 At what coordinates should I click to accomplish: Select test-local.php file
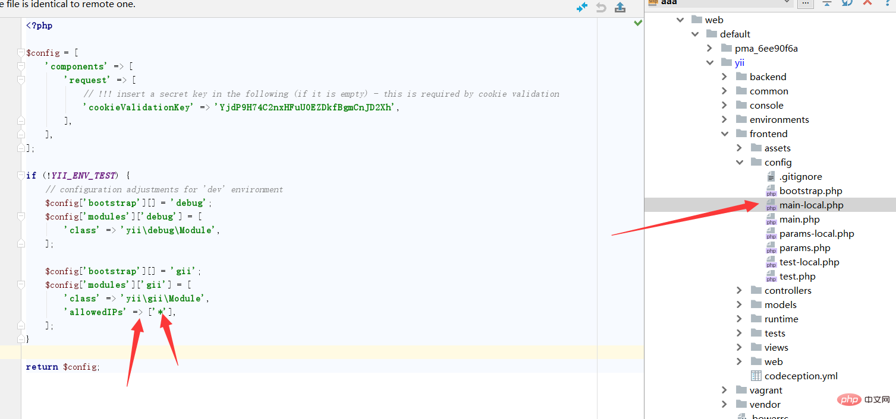pos(809,262)
